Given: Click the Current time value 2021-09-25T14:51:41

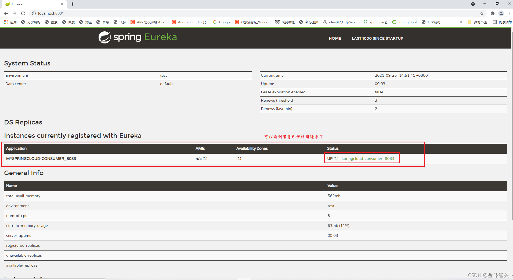Looking at the screenshot, I should pyautogui.click(x=401, y=75).
